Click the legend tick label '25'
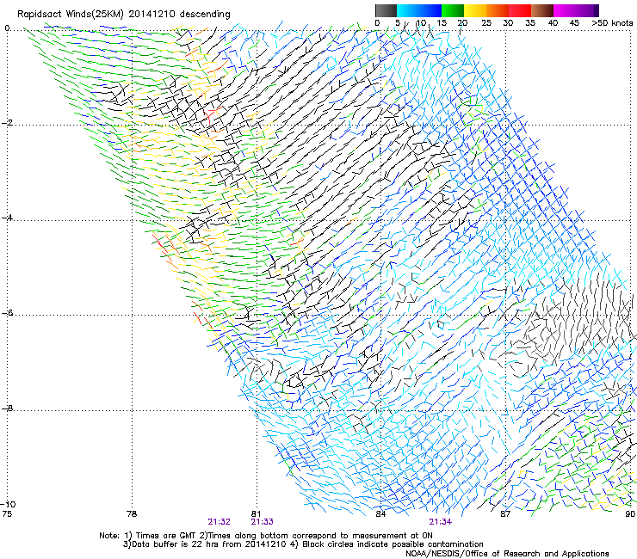 [486, 22]
